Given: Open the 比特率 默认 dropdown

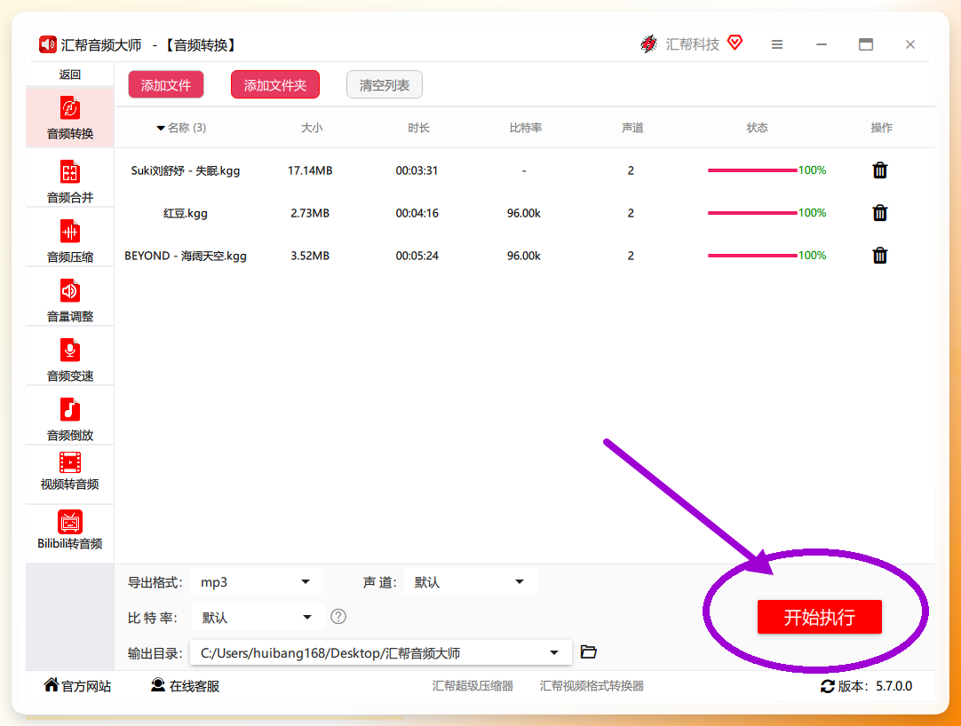Looking at the screenshot, I should click(258, 617).
